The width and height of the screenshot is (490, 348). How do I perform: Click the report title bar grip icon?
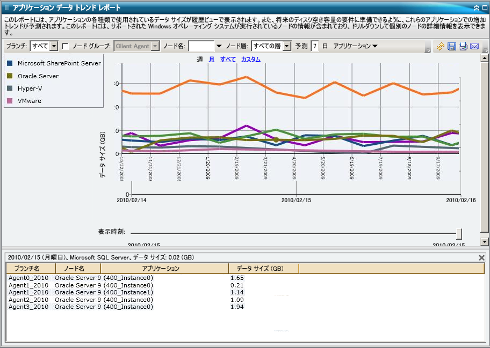[x=7, y=8]
